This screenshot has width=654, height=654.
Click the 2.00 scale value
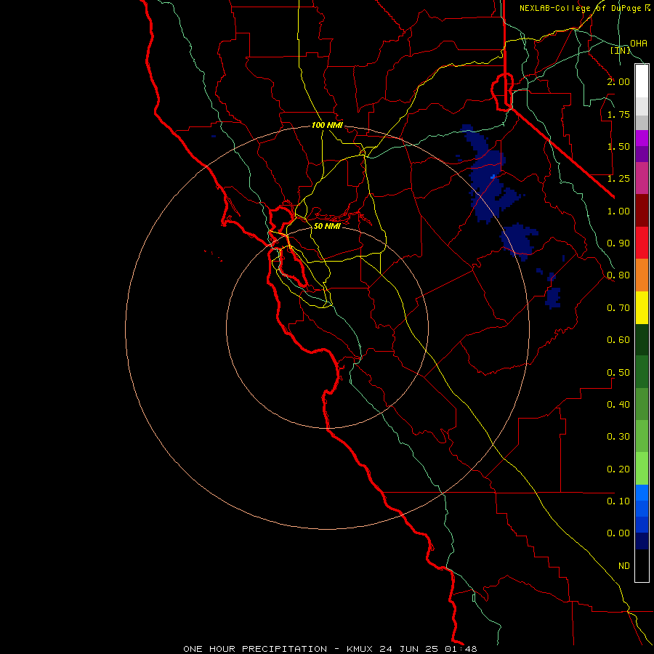(x=618, y=81)
